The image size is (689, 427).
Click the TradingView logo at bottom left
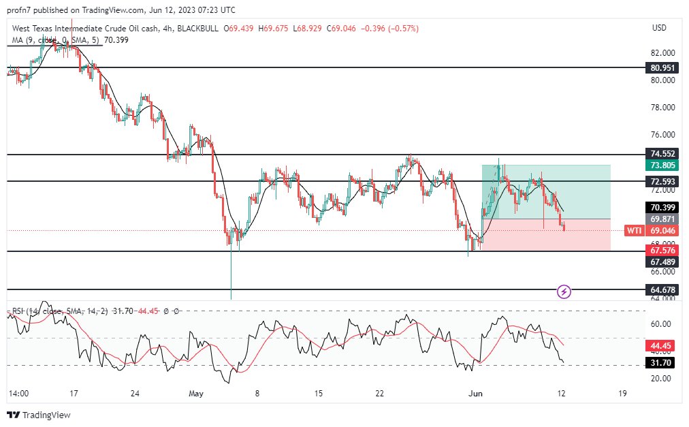click(x=39, y=415)
